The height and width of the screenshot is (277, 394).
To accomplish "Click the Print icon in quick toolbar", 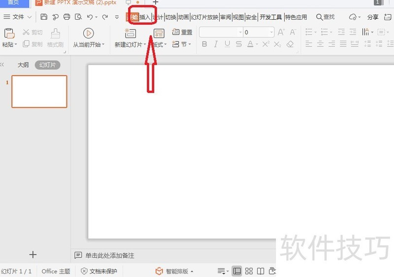I will coord(66,17).
